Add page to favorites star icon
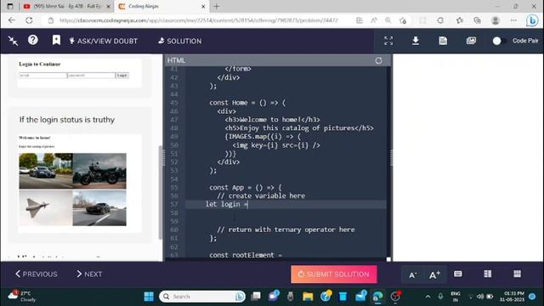 tap(402, 20)
